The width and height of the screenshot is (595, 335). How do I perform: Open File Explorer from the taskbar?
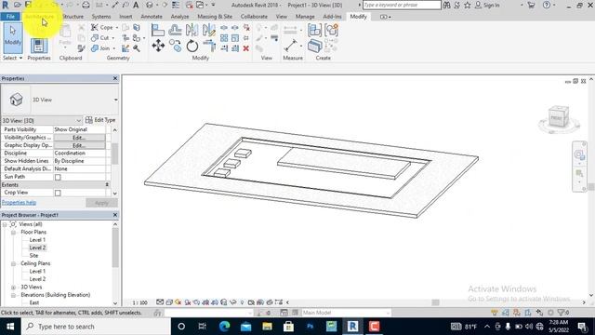click(267, 327)
